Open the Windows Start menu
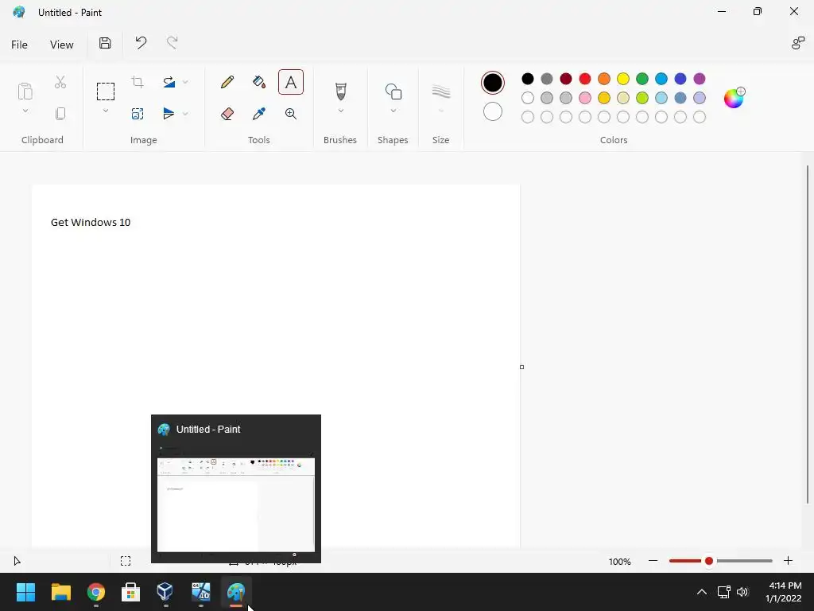The height and width of the screenshot is (611, 814). coord(25,592)
